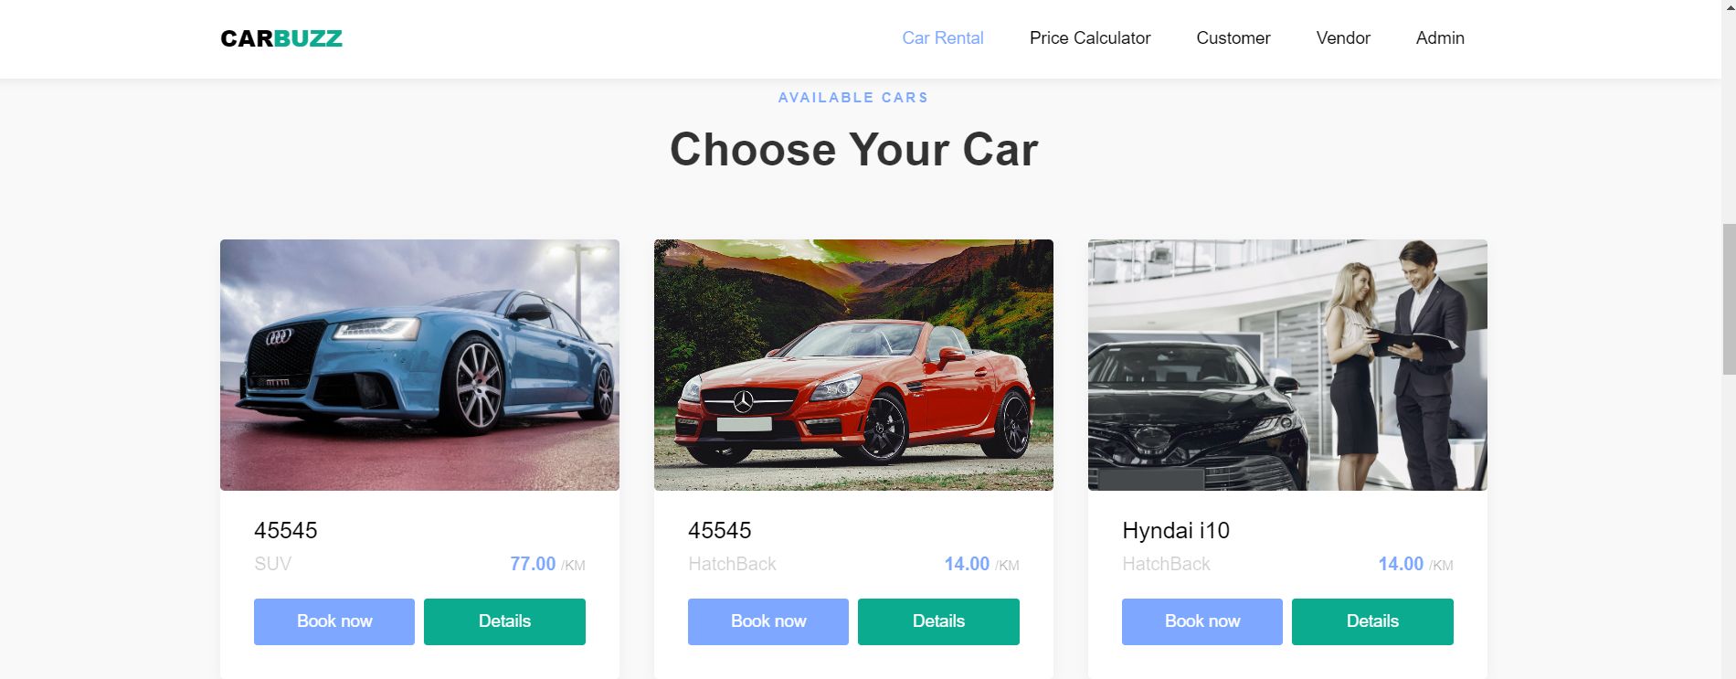Screen dimensions: 1736x679
Task: Click the Hyndai i10 showroom photo
Action: click(x=1286, y=365)
